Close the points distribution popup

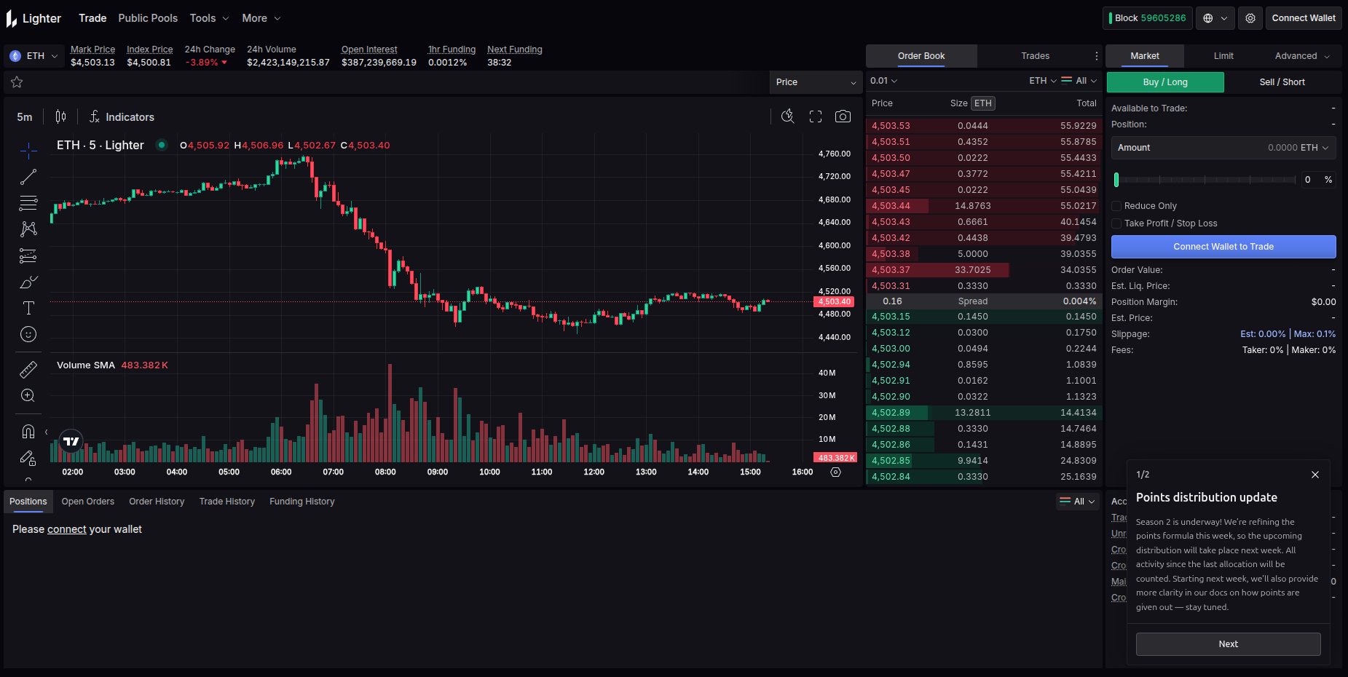1315,475
